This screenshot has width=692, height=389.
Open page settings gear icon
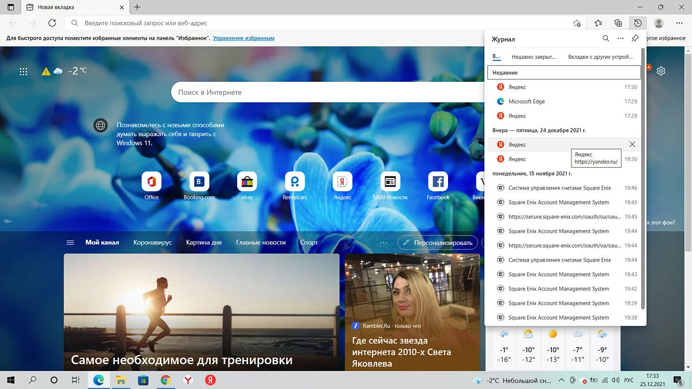tap(661, 71)
